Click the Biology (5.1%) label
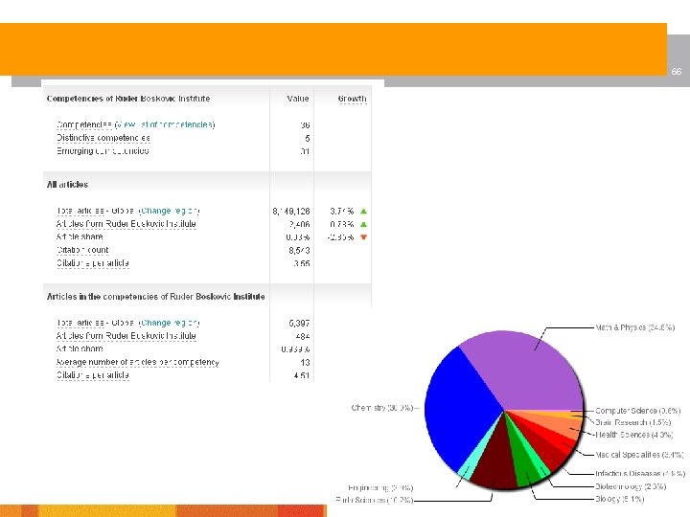 [x=620, y=499]
